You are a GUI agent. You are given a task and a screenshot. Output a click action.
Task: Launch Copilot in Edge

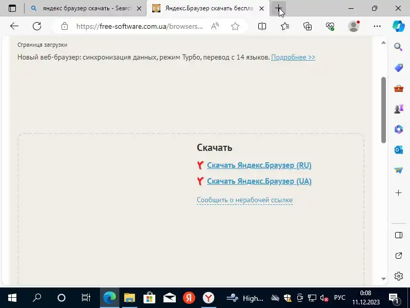coord(399,26)
